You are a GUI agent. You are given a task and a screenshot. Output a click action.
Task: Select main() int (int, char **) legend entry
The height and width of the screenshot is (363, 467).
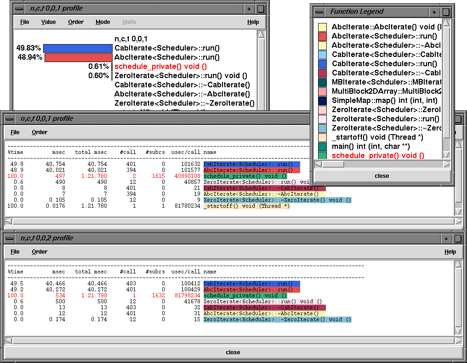(x=371, y=147)
